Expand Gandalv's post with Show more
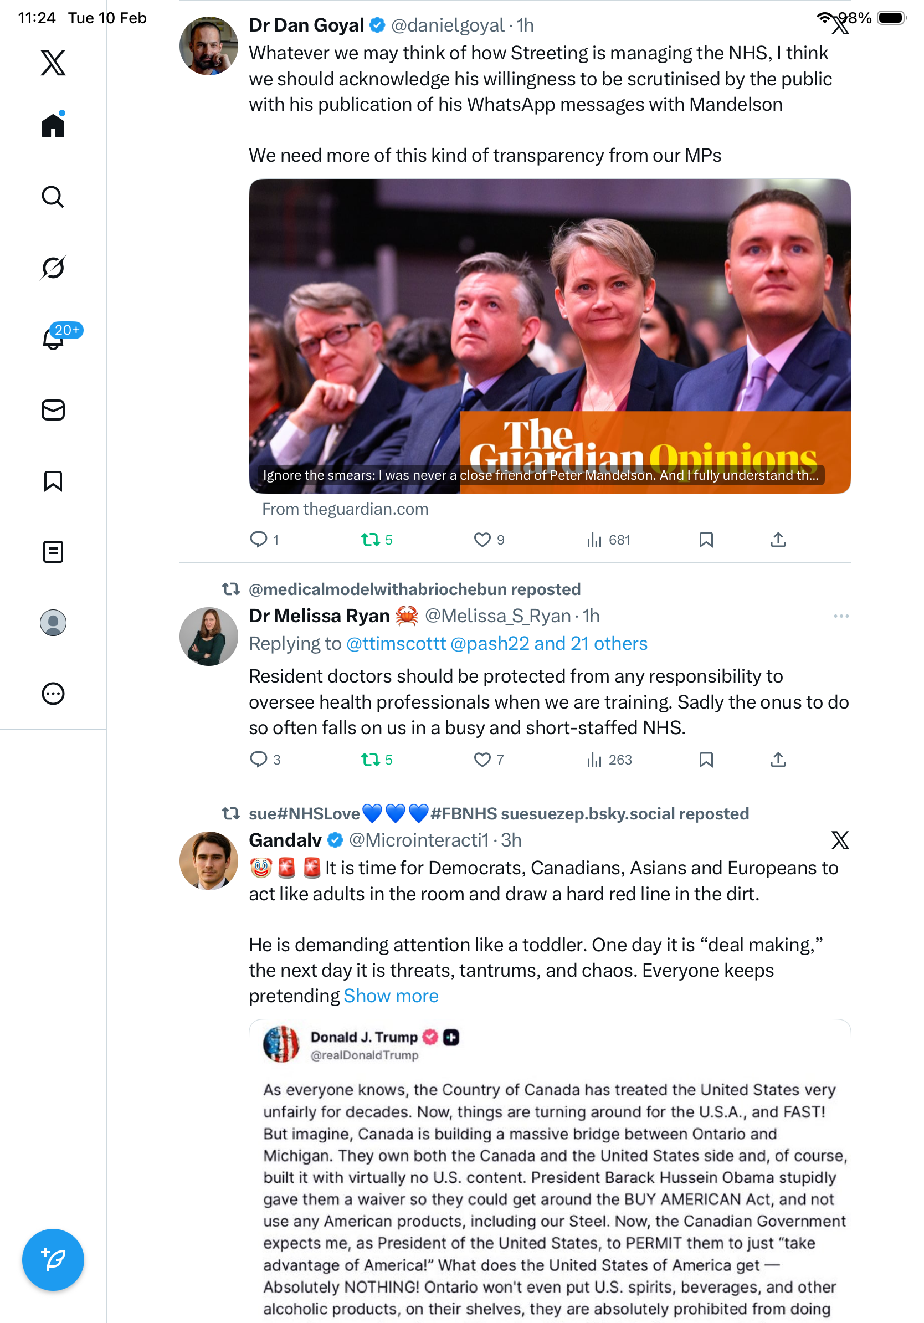Image resolution: width=924 pixels, height=1323 pixels. (x=391, y=996)
